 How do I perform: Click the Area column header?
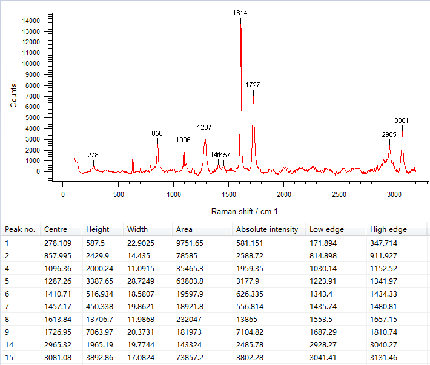point(184,229)
